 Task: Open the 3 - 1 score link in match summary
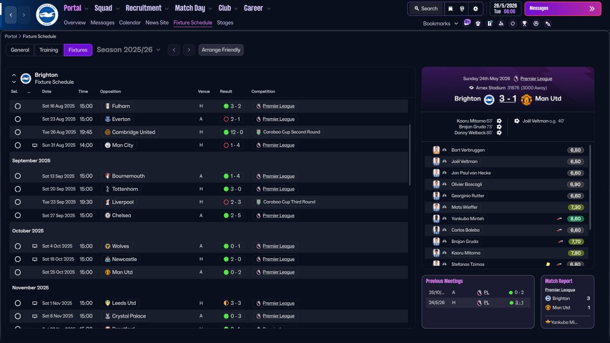coord(508,99)
